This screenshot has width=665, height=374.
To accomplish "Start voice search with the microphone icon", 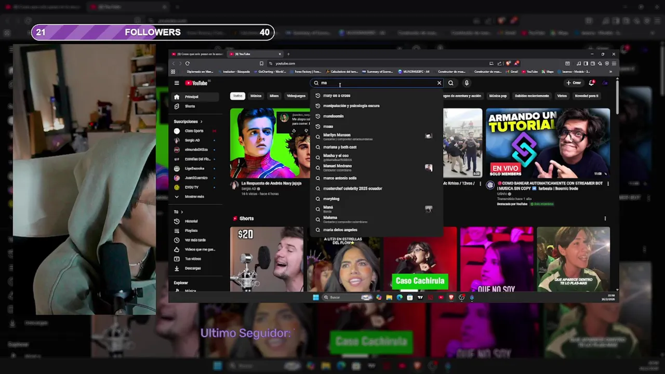I will (x=467, y=83).
